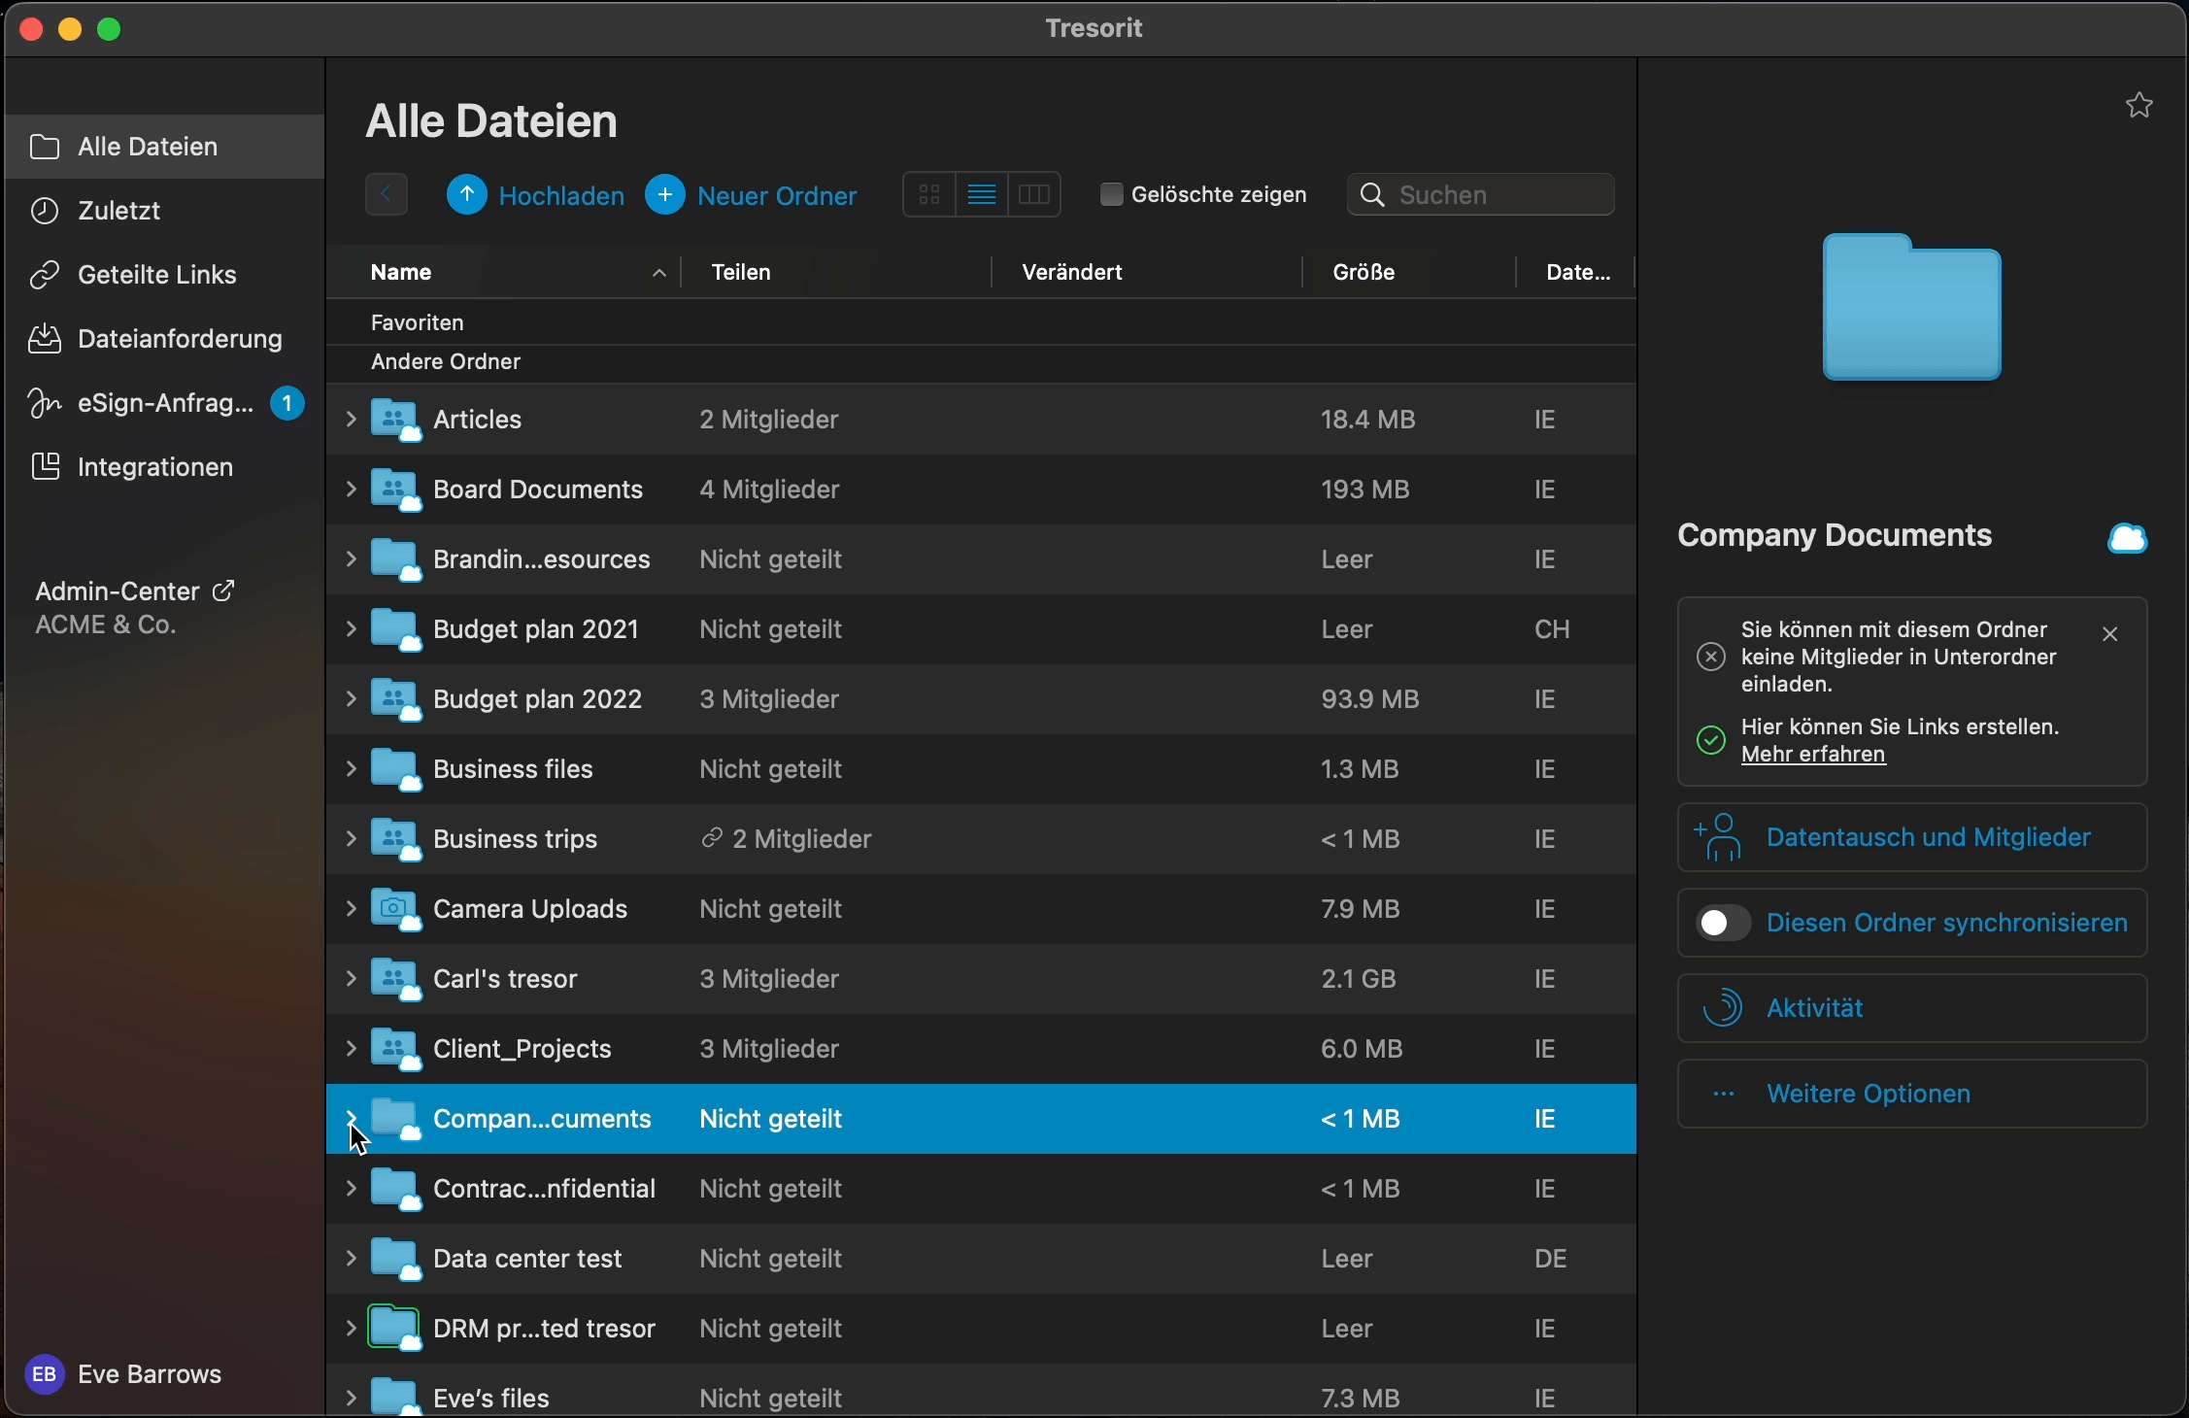Click Eve Barrows user name

[x=150, y=1374]
